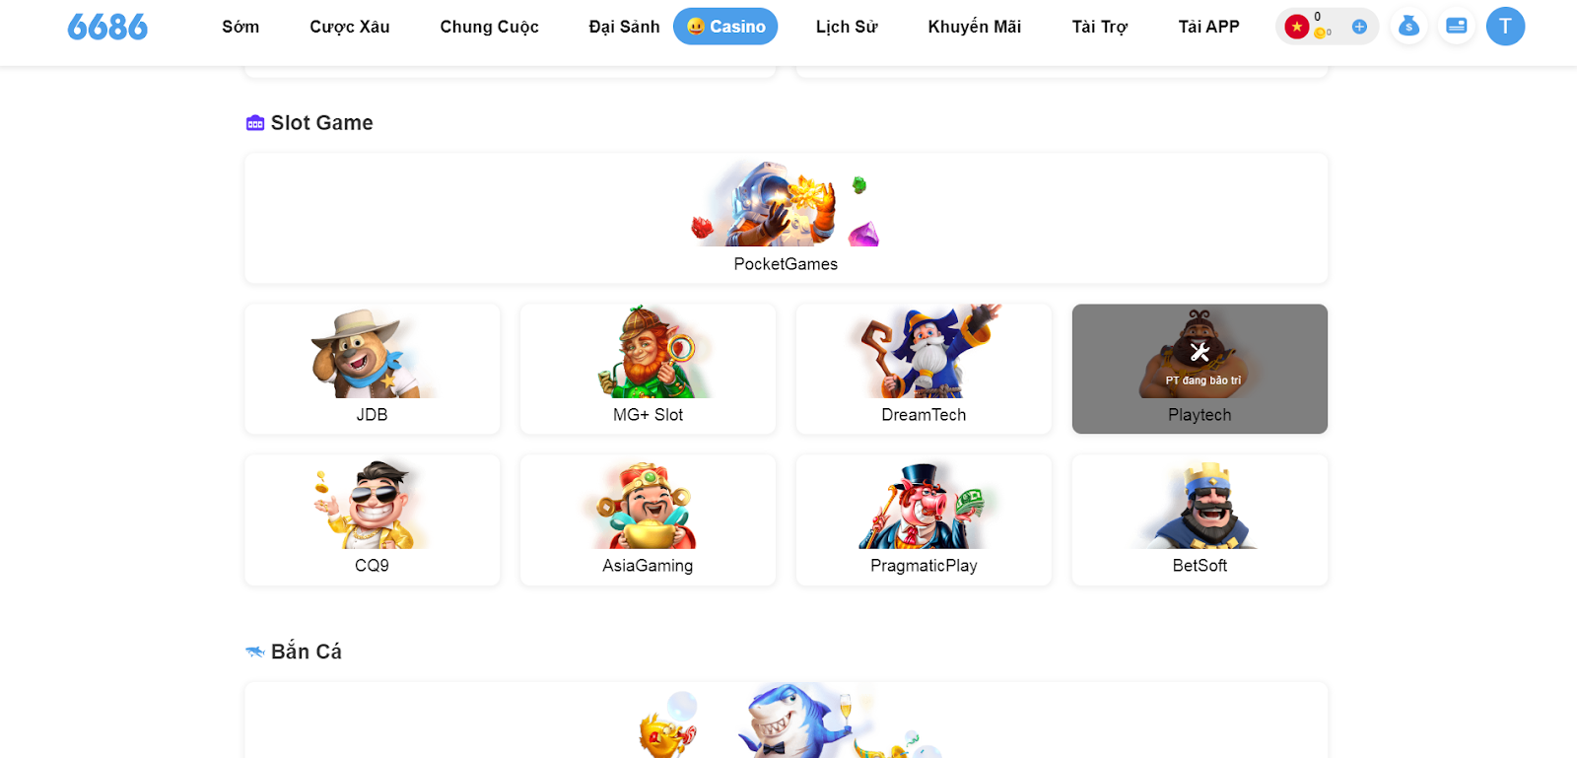Select the JDB slot provider card
1577x758 pixels.
372,369
